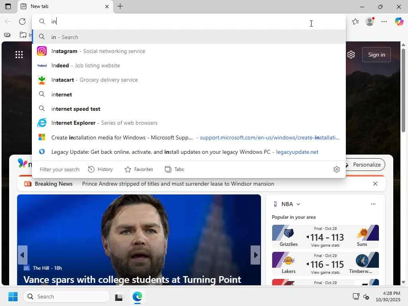The image size is (408, 306).
Task: Click the Suns team logo
Action: coord(362,233)
